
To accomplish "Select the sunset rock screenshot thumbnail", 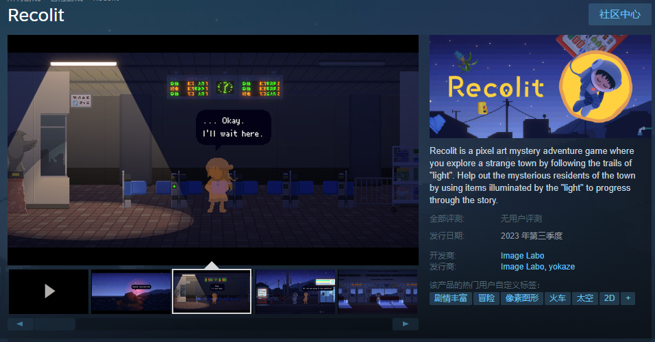I will point(130,291).
